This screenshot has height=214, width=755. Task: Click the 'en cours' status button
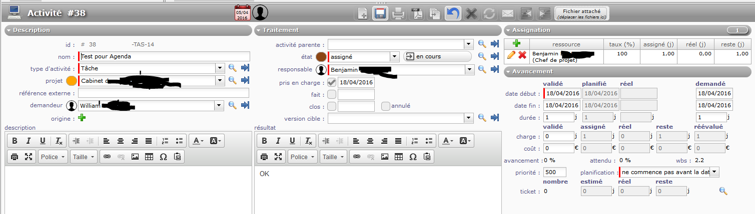click(x=437, y=56)
